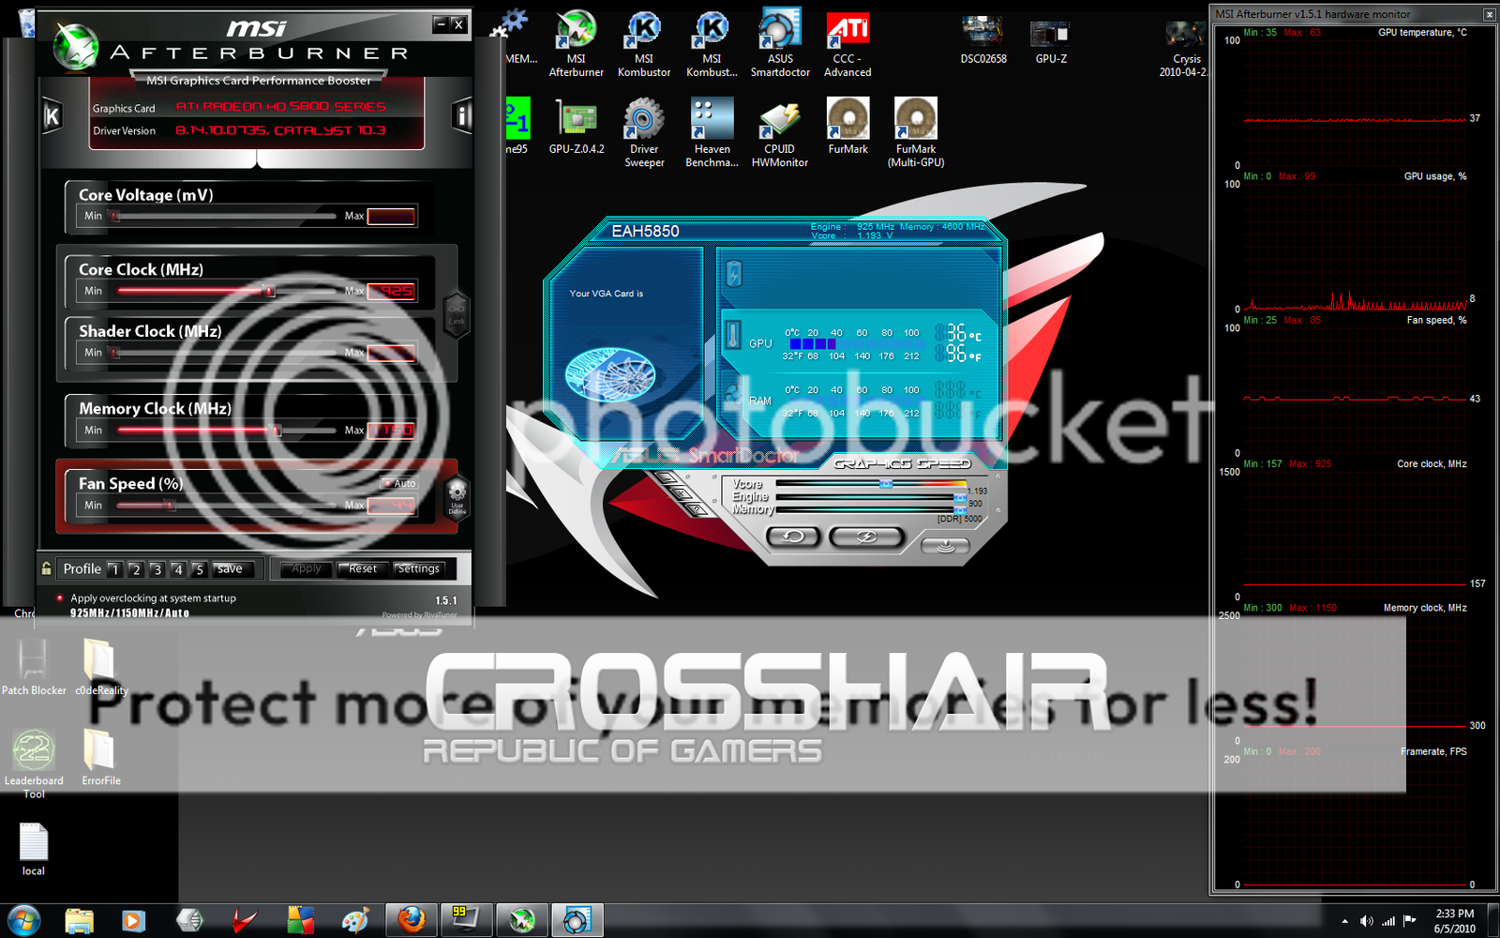The height and width of the screenshot is (938, 1500).
Task: Select Afterburner profile slot 2
Action: [136, 569]
